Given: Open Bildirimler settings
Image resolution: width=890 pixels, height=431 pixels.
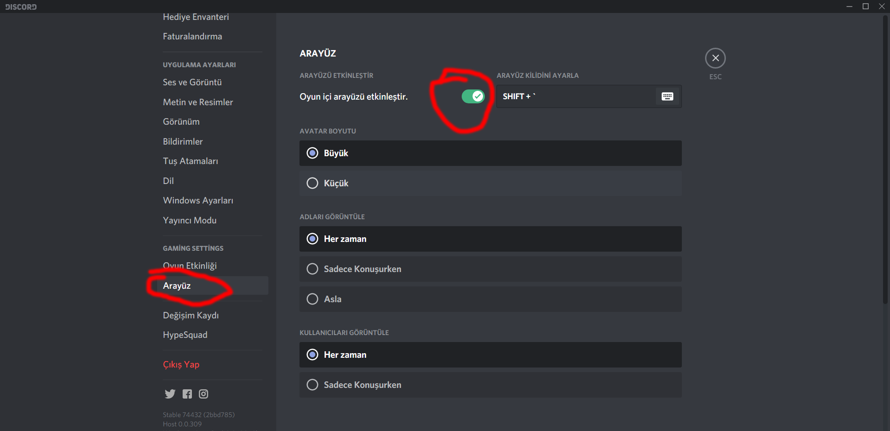Looking at the screenshot, I should pos(183,142).
